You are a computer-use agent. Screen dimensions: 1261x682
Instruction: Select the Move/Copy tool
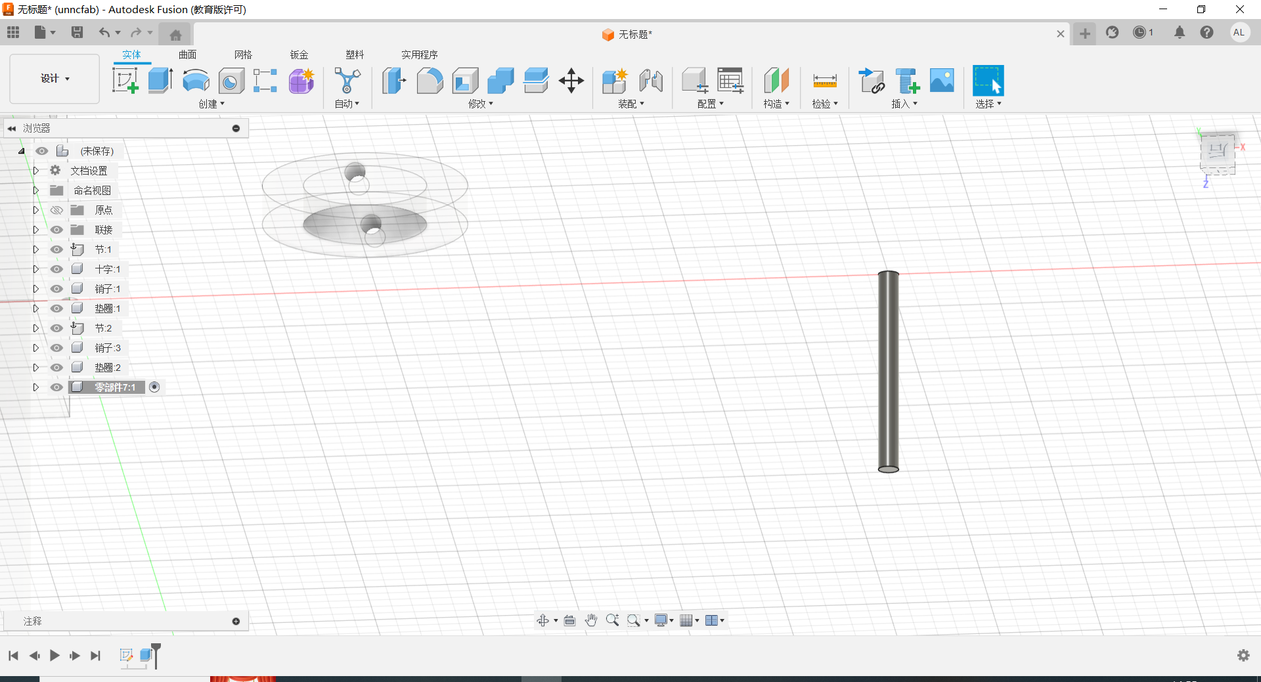coord(571,81)
